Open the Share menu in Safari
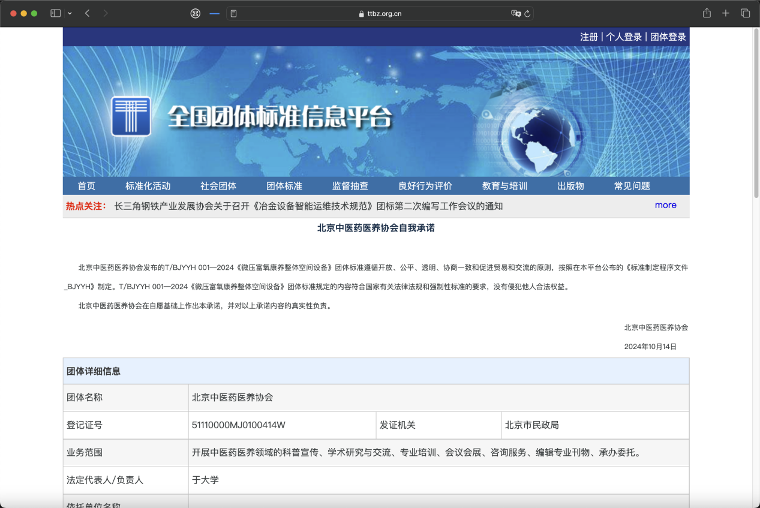760x508 pixels. (707, 13)
